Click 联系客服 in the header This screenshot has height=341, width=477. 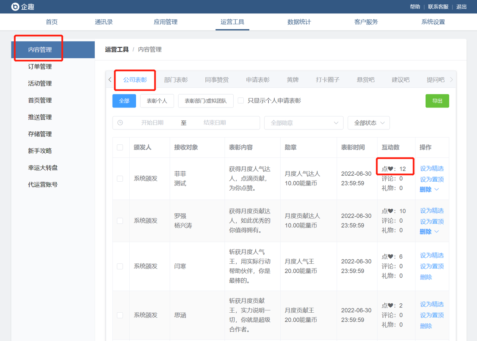(x=438, y=7)
